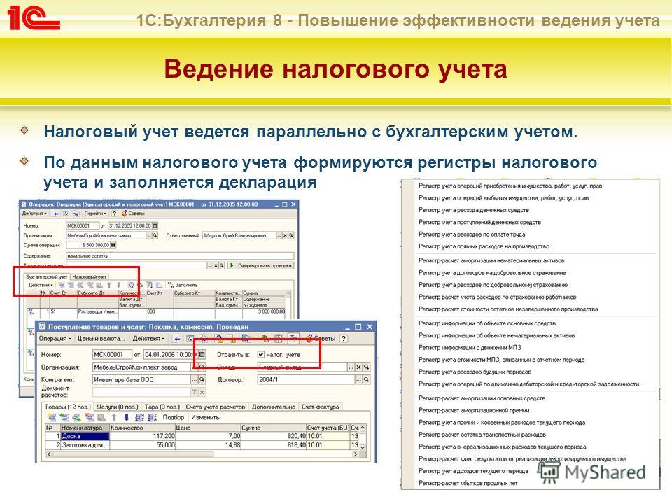Expand the Перейти dropdown in Операция window
This screenshot has width=672, height=504.
click(95, 213)
